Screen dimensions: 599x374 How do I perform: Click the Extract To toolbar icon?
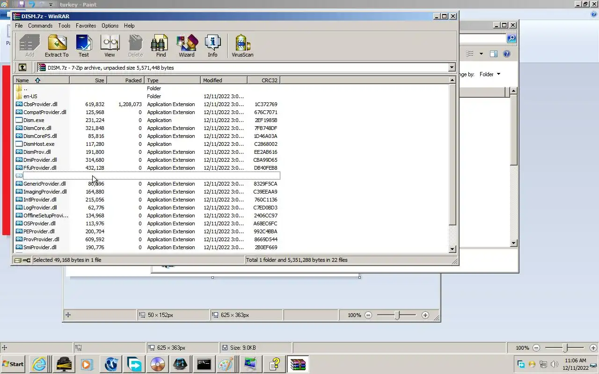[57, 46]
